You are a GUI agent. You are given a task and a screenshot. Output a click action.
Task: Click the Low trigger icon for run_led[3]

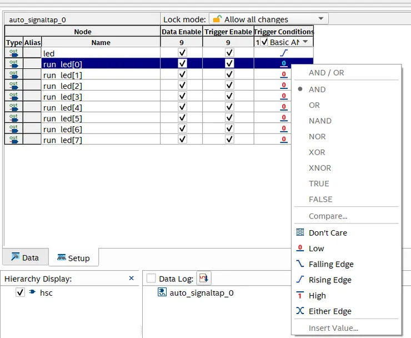pos(283,96)
